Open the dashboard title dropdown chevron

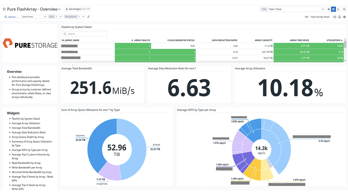pyautogui.click(x=59, y=9)
